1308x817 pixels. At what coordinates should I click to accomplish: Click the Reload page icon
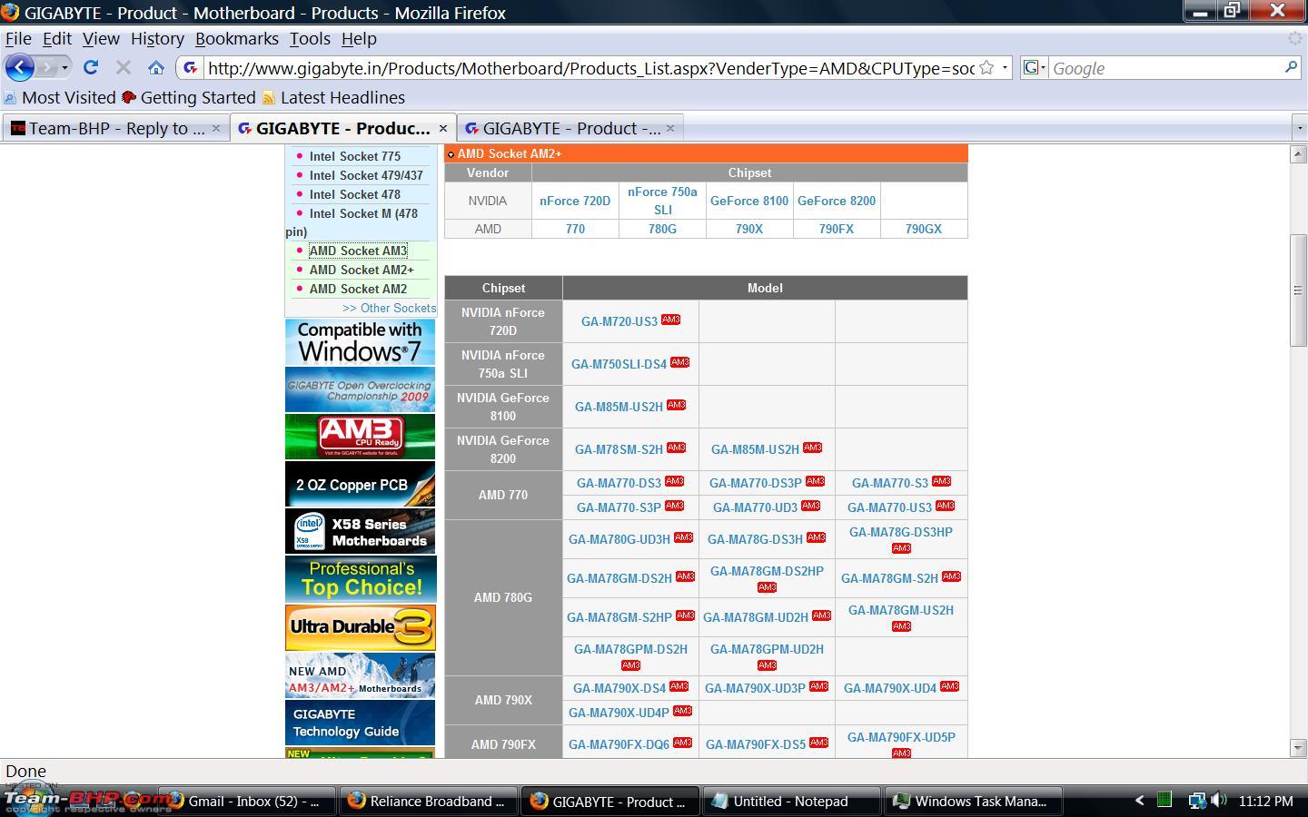(x=90, y=67)
